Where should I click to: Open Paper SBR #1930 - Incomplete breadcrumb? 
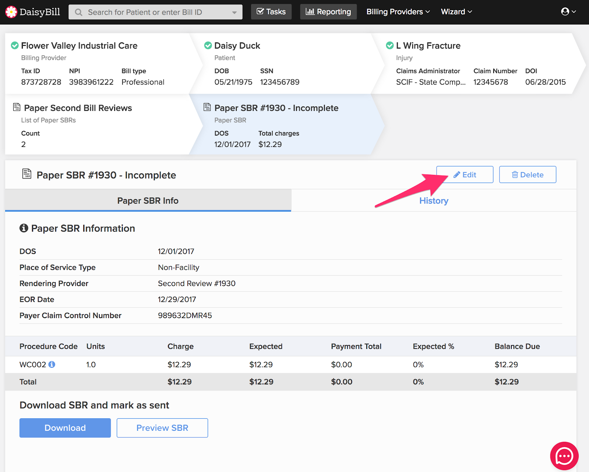(x=276, y=108)
